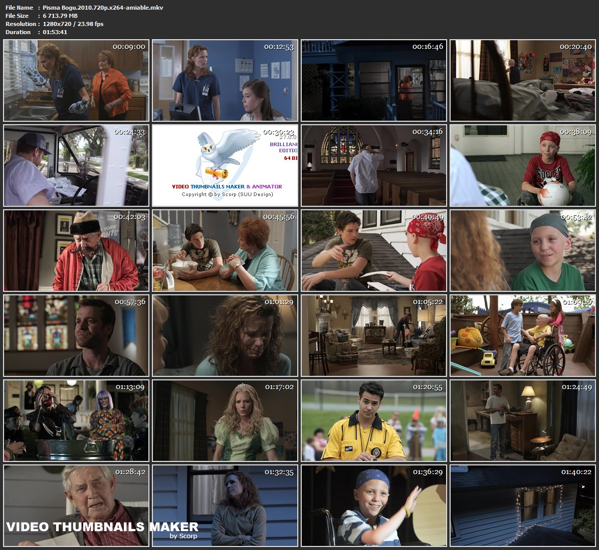
Task: Open the church interior frame at 00:34:16
Action: pyautogui.click(x=374, y=166)
